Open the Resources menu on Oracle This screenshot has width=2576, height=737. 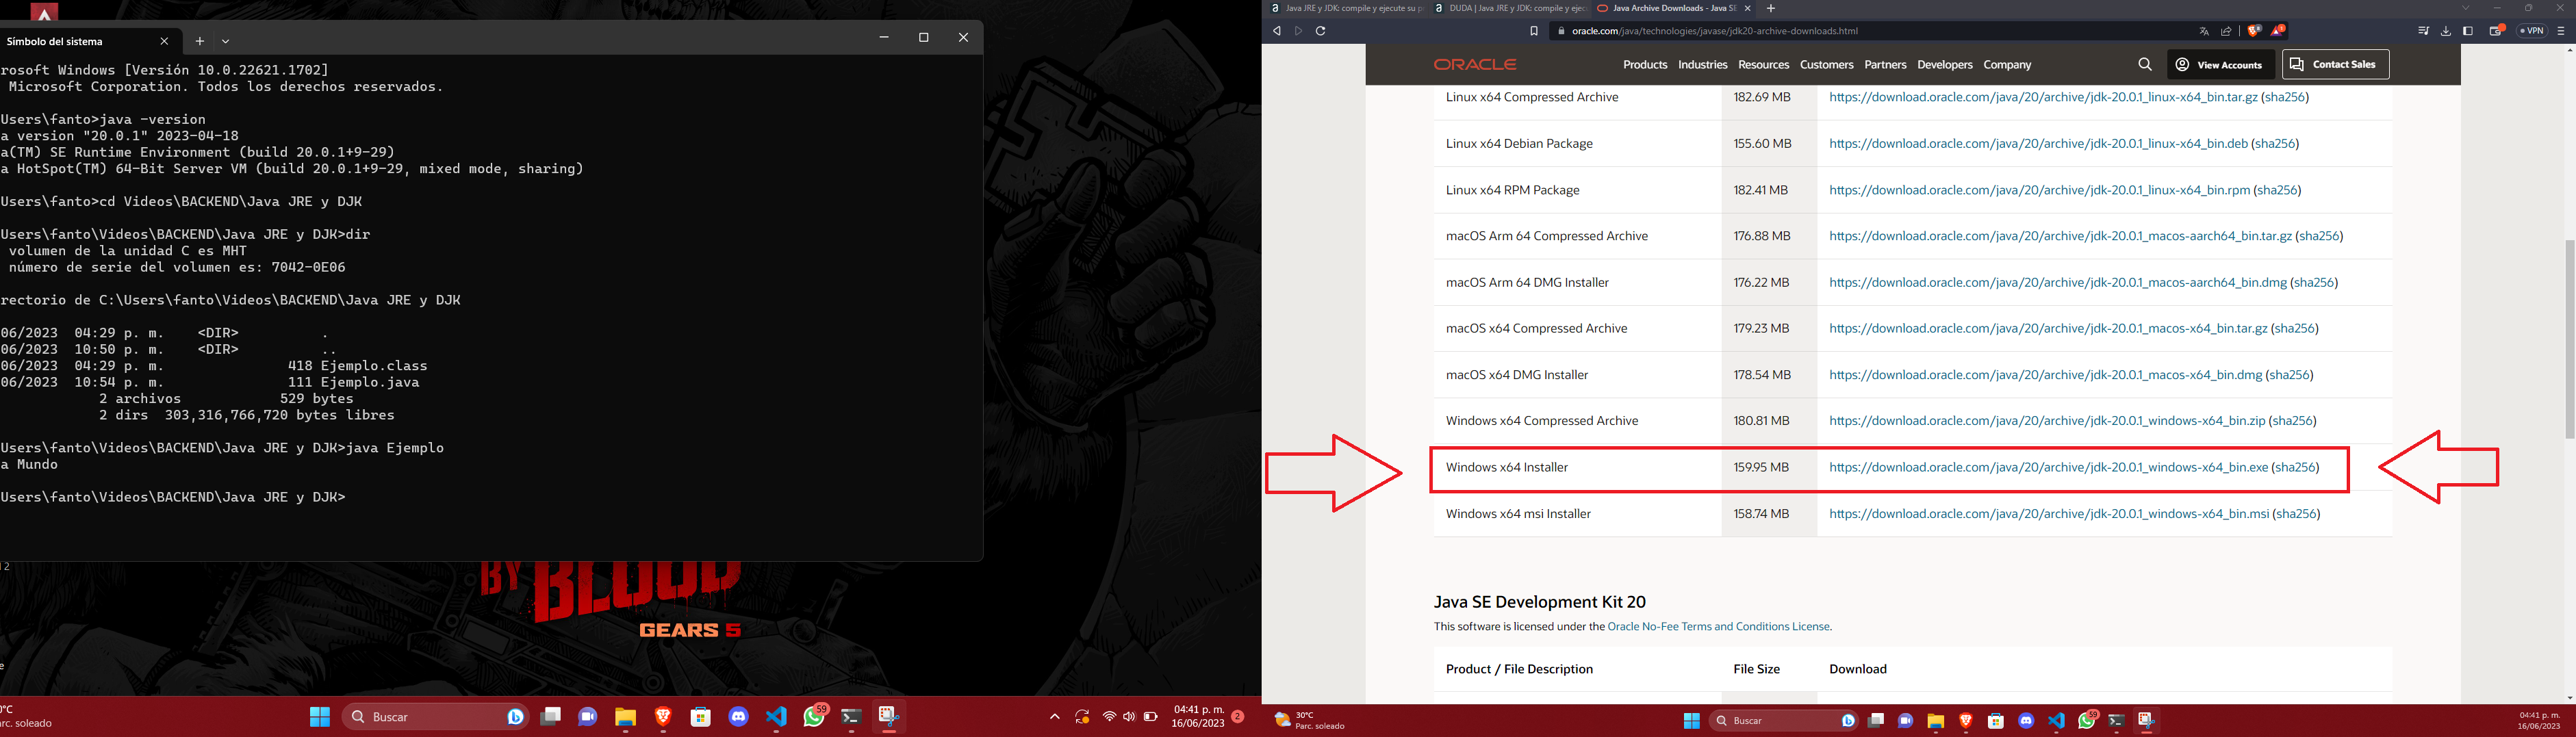click(1763, 64)
